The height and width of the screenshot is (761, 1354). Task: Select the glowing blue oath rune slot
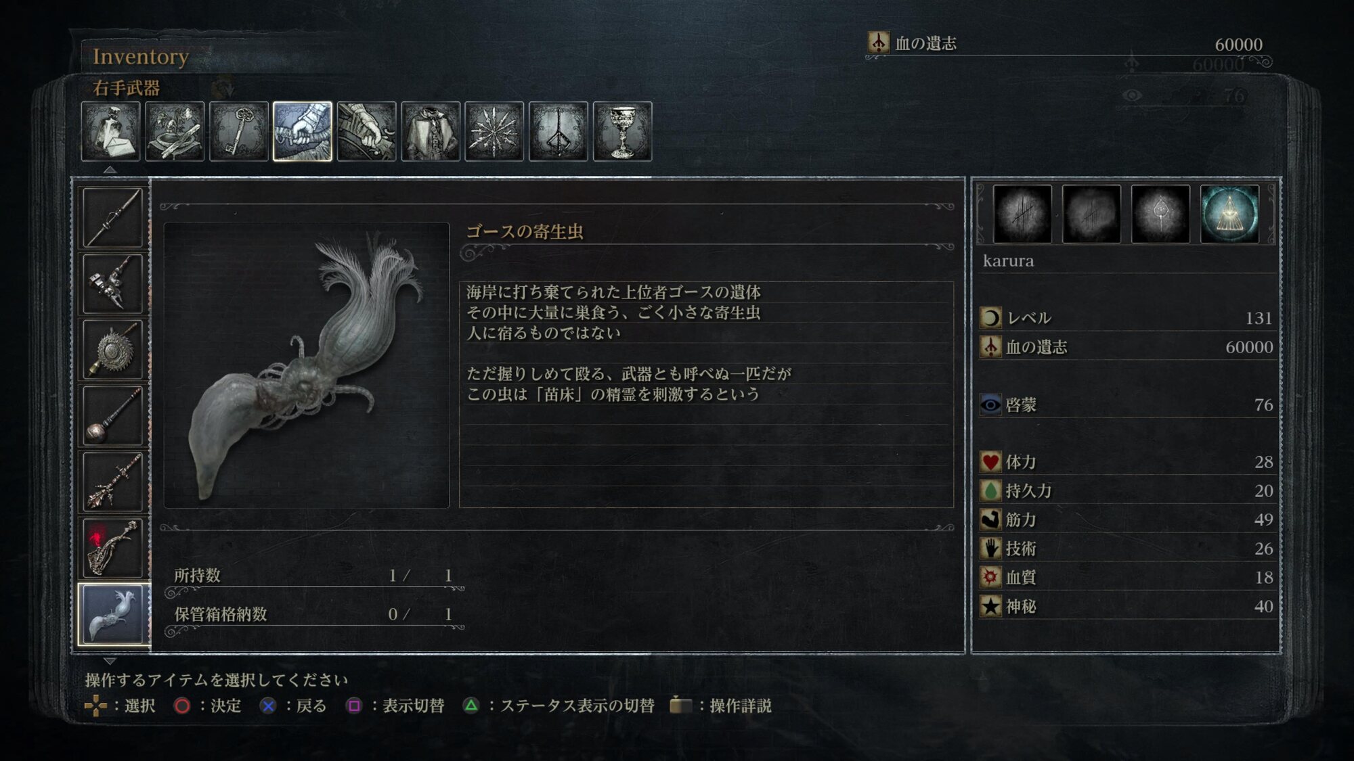click(1229, 214)
